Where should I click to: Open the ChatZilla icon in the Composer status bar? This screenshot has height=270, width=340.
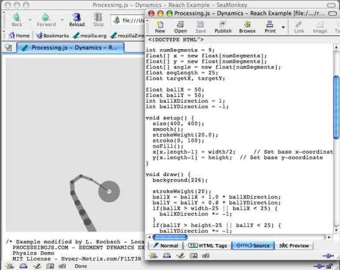[x=206, y=256]
